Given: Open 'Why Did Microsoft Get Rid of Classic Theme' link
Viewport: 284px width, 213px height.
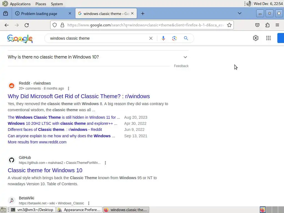Looking at the screenshot, I should [x=79, y=96].
